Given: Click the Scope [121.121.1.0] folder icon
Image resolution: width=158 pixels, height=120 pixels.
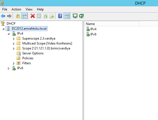Looking at the screenshot, I should (18, 48).
